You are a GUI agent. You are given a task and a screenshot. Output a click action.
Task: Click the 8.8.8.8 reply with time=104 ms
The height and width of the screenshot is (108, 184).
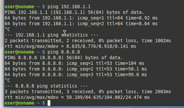(74, 63)
